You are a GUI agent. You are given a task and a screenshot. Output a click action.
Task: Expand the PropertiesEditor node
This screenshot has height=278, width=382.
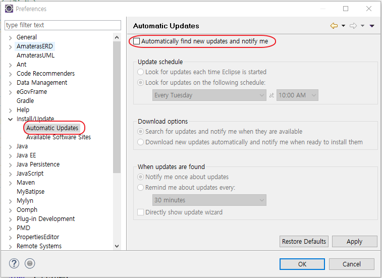10,238
